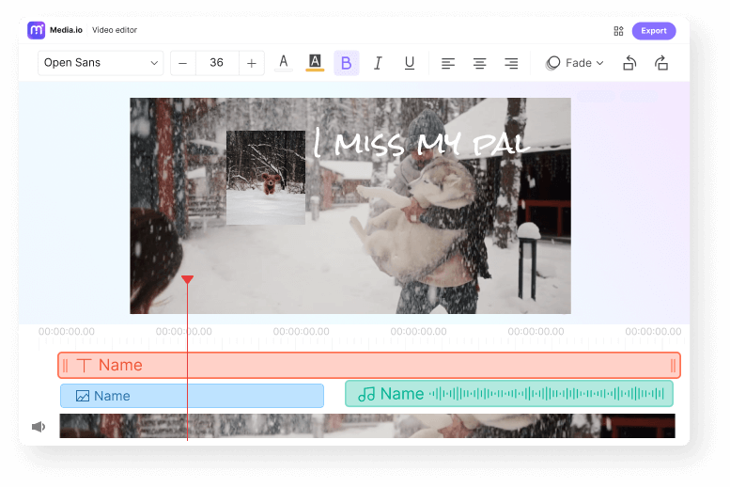Center align the text
Viewport: 730px width, 487px height.
coord(479,63)
